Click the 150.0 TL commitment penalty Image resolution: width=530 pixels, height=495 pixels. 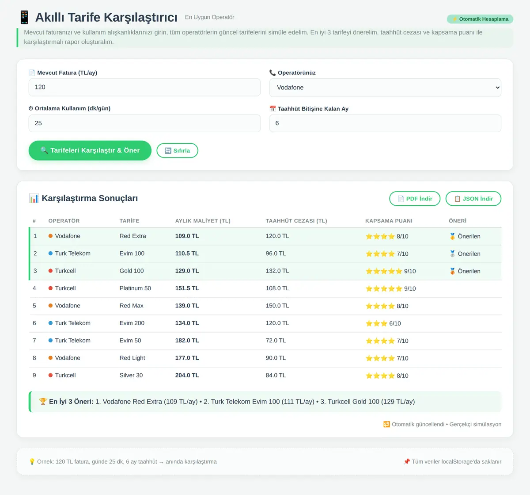(277, 306)
